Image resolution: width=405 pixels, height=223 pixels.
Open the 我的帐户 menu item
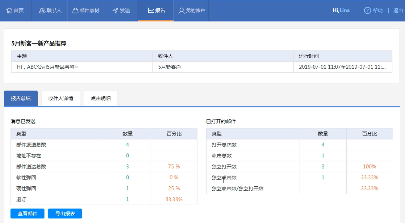click(x=191, y=10)
